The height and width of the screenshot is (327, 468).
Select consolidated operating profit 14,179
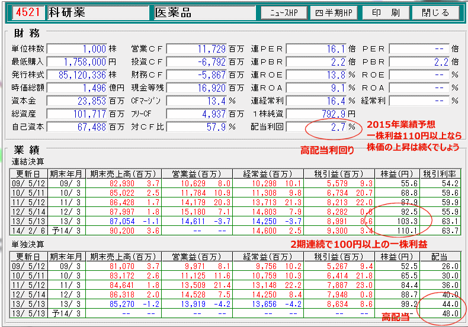click(x=193, y=202)
